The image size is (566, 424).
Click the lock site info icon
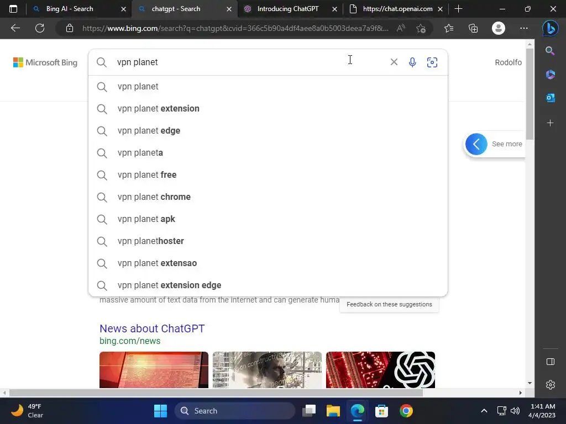[70, 28]
